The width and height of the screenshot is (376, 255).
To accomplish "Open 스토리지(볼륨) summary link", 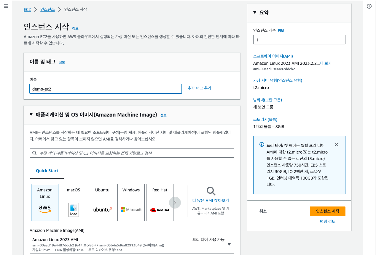I will [x=265, y=120].
